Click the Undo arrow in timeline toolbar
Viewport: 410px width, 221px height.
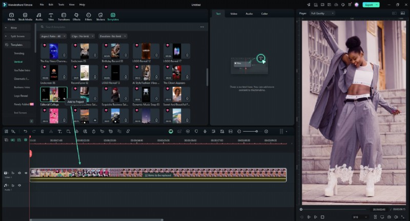pos(26,131)
